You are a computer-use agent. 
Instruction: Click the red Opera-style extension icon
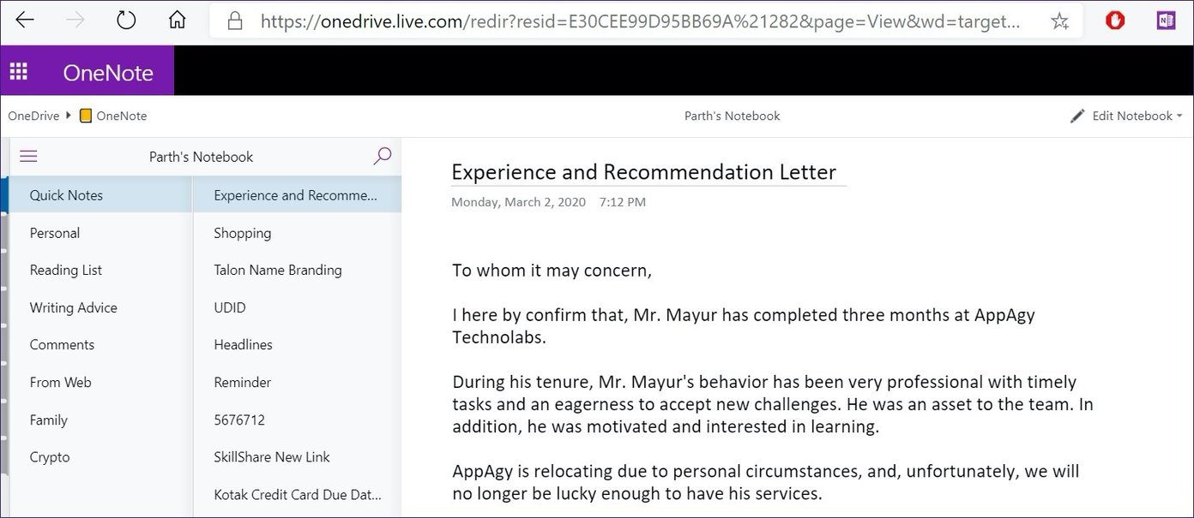click(x=1115, y=21)
